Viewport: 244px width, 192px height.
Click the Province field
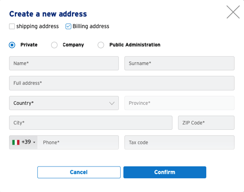click(179, 103)
